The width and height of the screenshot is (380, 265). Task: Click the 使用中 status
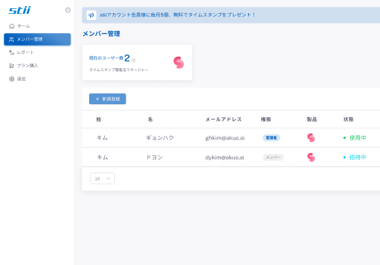click(x=355, y=138)
